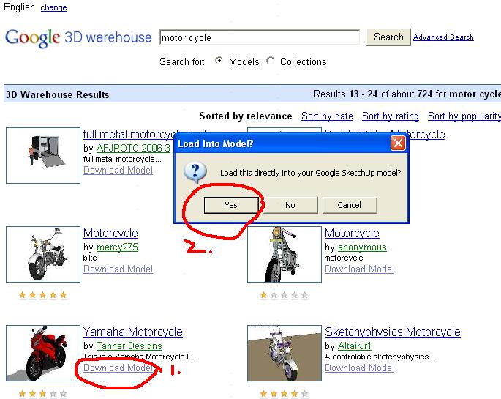Image resolution: width=501 pixels, height=399 pixels.
Task: Open the red Yamaha motorcycle thumbnail
Action: pyautogui.click(x=43, y=353)
